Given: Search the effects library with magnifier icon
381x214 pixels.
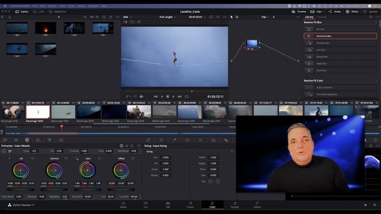Looking at the screenshot, I should click(x=371, y=17).
